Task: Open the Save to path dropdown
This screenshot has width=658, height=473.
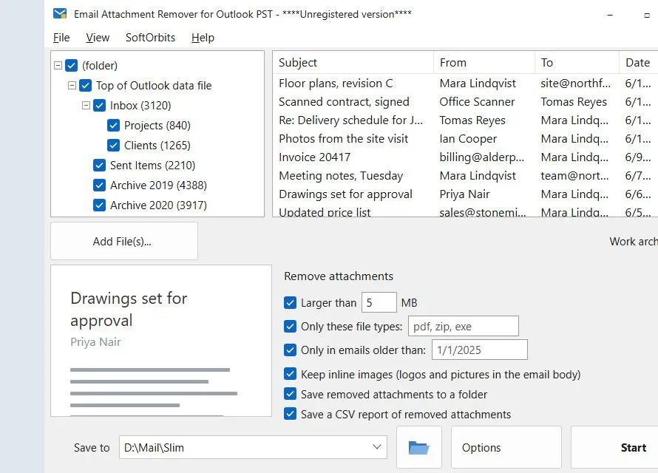Action: pos(377,447)
